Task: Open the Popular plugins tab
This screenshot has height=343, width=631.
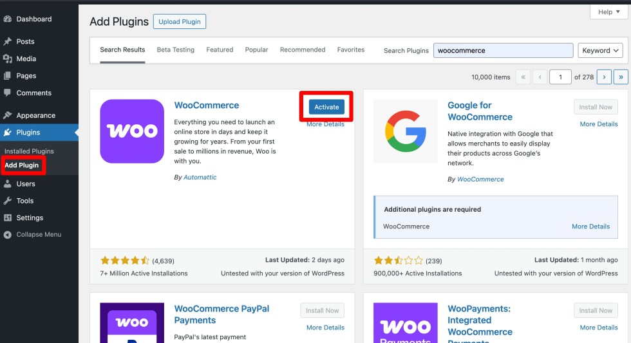Action: [256, 50]
